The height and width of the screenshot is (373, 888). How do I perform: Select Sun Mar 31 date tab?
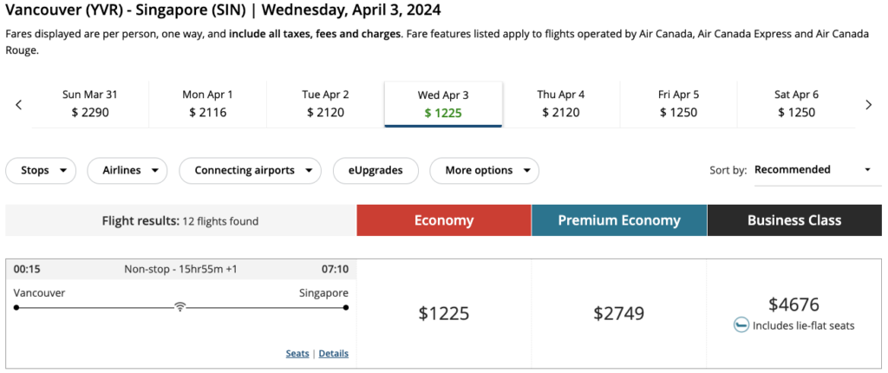(x=90, y=103)
